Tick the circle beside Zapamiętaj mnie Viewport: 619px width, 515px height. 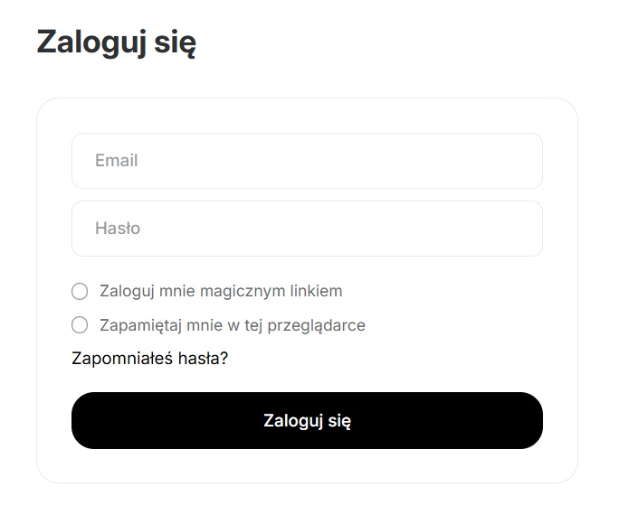pos(80,325)
